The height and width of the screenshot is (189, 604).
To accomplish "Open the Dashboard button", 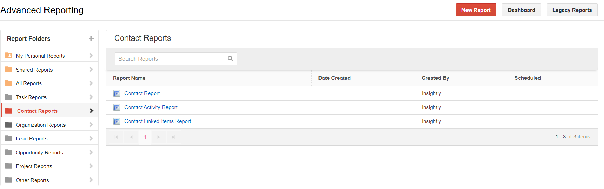I will pyautogui.click(x=521, y=10).
